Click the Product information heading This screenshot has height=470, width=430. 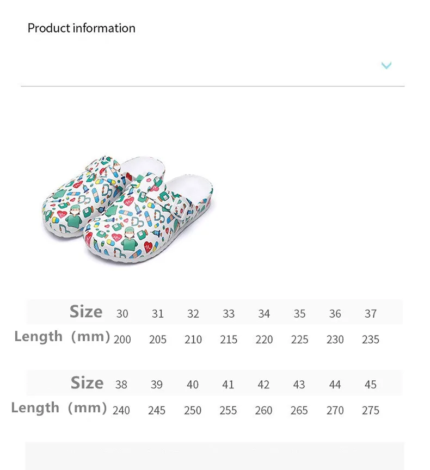[81, 28]
